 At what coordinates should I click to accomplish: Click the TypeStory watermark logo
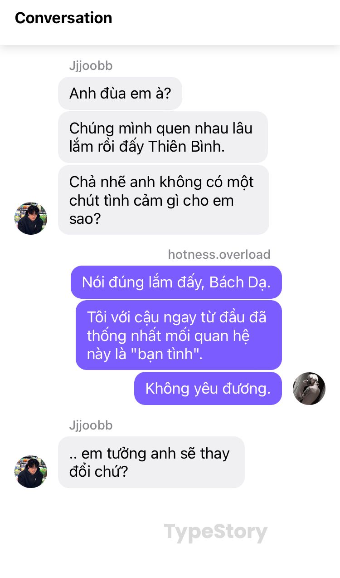(x=216, y=532)
